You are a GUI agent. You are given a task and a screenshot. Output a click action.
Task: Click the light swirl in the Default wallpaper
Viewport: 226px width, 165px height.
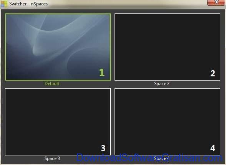coord(43,43)
